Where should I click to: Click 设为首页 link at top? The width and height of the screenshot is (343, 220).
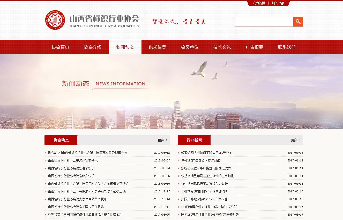(259, 3)
